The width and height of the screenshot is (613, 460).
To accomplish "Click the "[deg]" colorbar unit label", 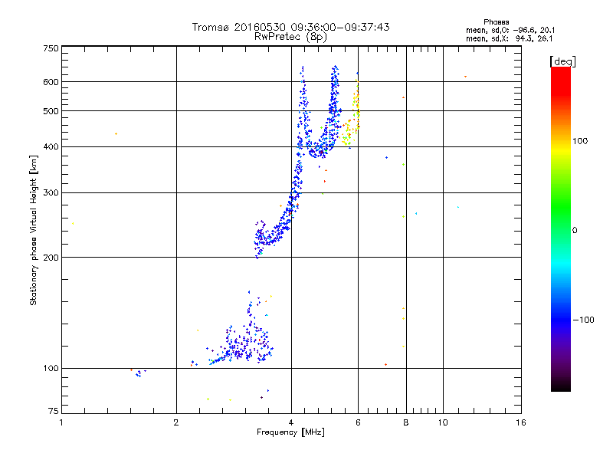I will click(562, 61).
